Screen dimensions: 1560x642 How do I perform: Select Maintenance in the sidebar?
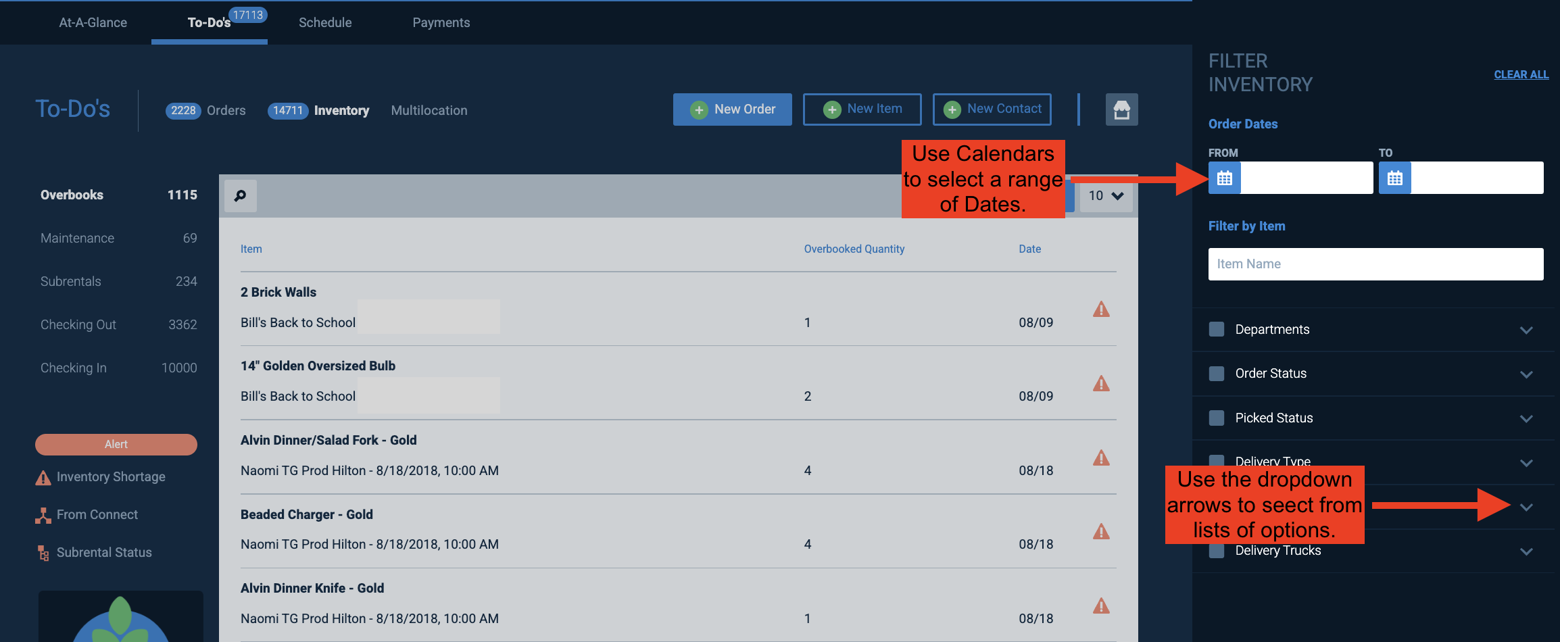pyautogui.click(x=119, y=239)
